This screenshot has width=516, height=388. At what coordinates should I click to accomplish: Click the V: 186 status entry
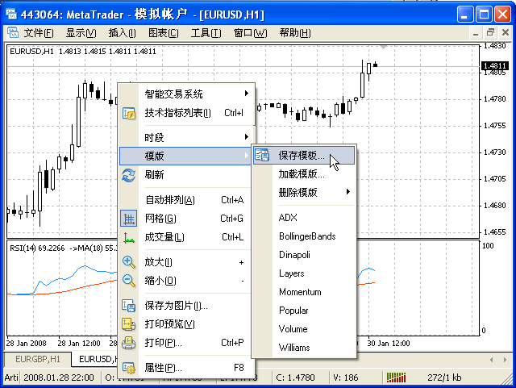click(346, 378)
